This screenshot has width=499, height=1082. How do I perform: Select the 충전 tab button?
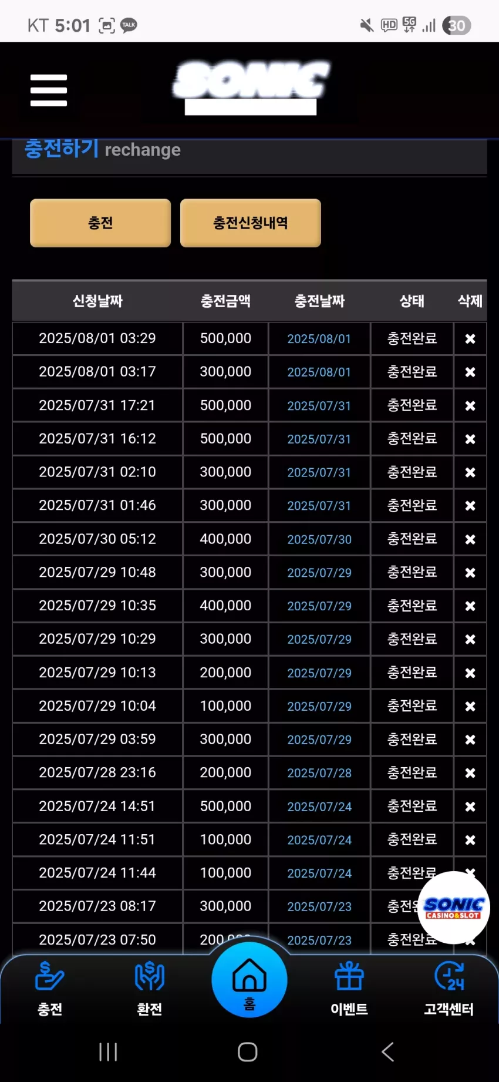100,223
